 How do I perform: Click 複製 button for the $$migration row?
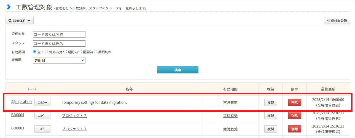tap(271, 102)
